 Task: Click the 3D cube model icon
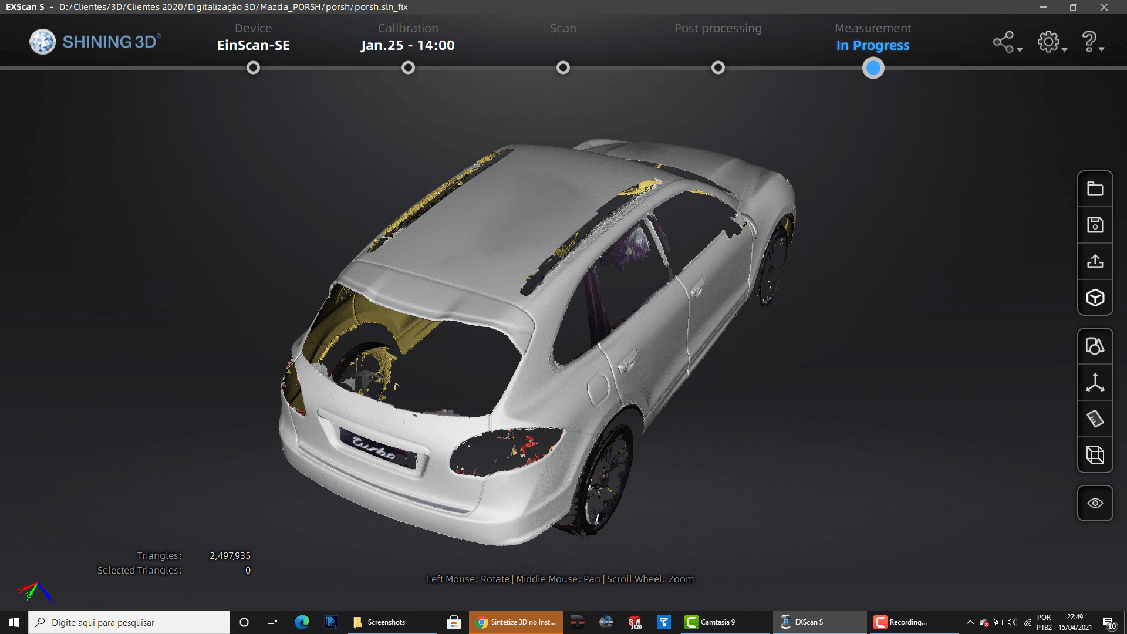[1095, 298]
